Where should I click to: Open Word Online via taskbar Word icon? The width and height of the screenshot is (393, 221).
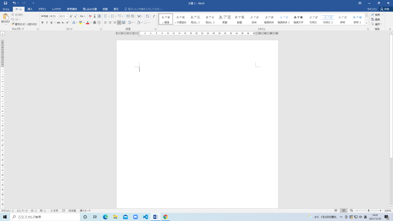click(x=156, y=217)
